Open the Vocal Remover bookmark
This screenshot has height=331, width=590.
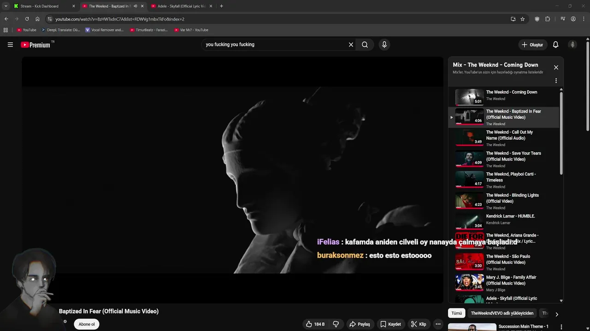click(x=105, y=30)
